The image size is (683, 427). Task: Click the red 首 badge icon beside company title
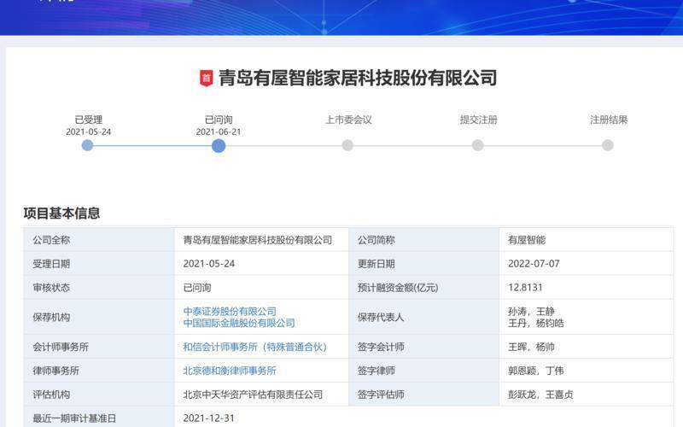coord(207,79)
